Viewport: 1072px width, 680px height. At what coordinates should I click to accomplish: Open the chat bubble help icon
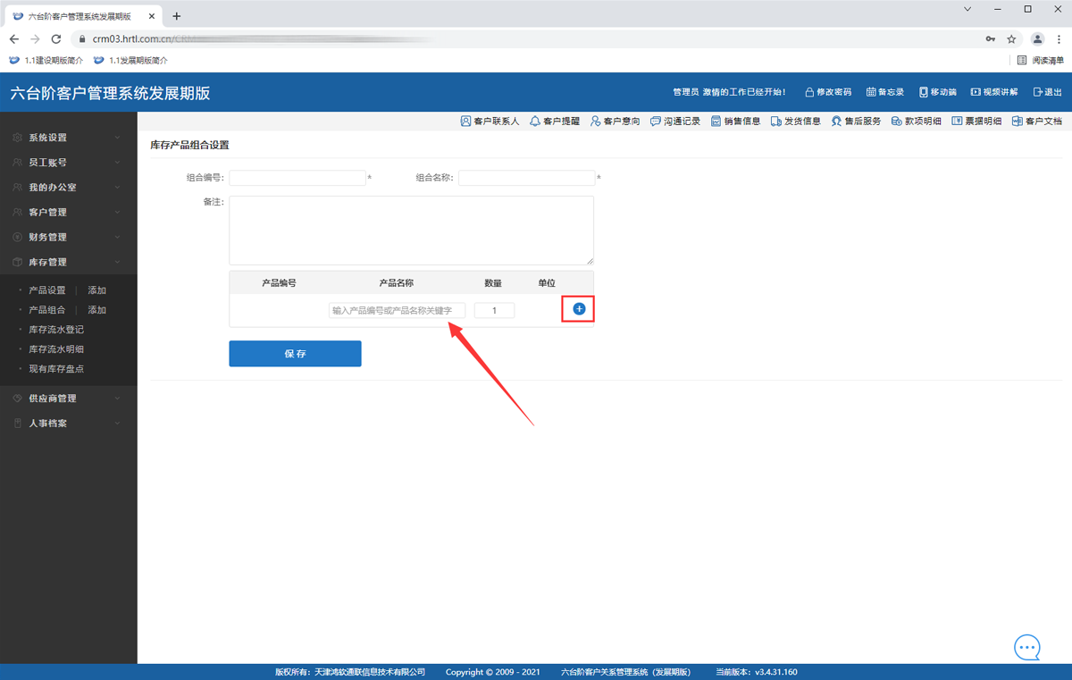pos(1027,648)
